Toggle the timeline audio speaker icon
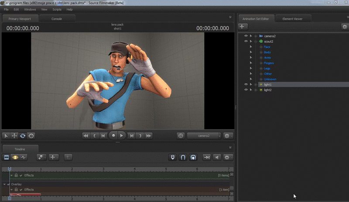 tap(216, 157)
